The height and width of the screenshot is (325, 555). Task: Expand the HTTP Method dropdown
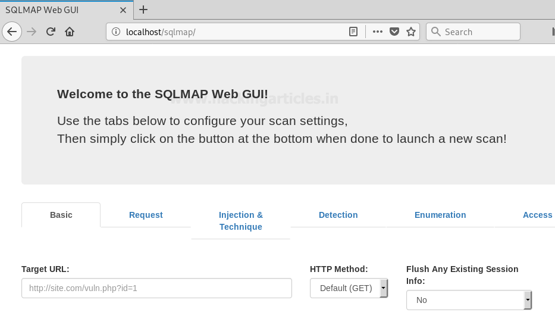pos(349,288)
